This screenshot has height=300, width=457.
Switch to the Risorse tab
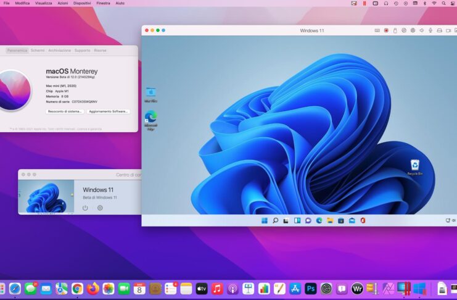coord(101,51)
